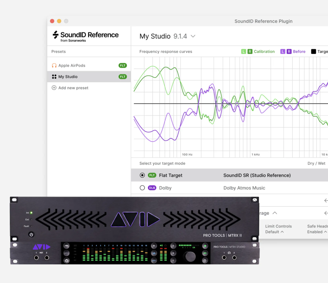Click the speaker-dots icon beside My Studio preset
The image size is (328, 283).
click(54, 77)
